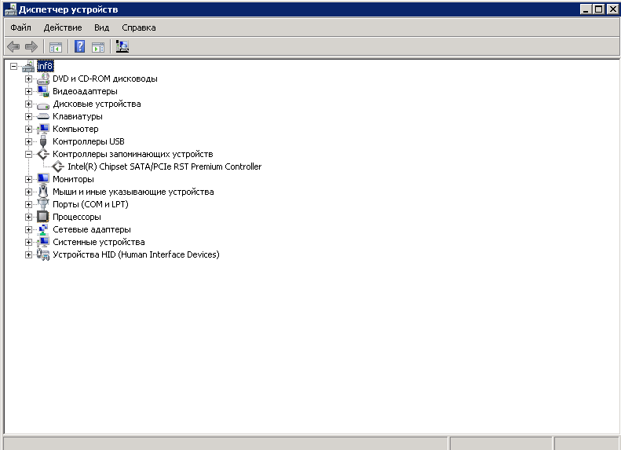Viewport: 621px width, 450px height.
Task: Expand the Дисковые устройства node
Action: click(x=28, y=104)
